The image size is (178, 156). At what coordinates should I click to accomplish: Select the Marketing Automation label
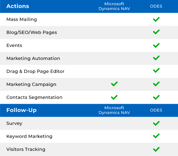tap(33, 58)
